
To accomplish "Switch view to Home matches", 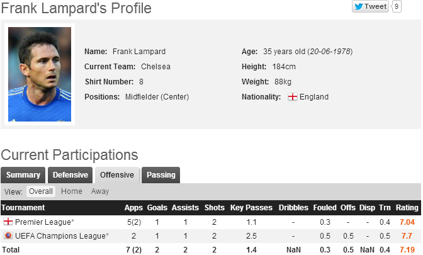I will click(x=72, y=191).
